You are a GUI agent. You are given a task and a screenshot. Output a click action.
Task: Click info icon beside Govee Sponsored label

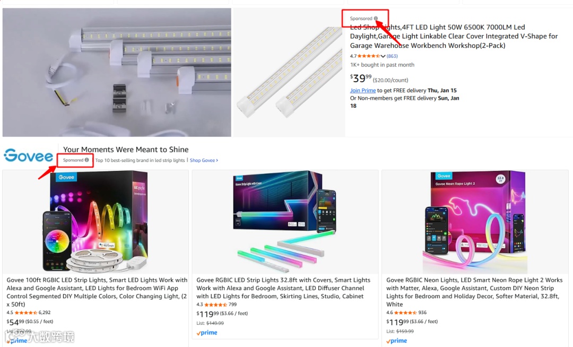86,160
